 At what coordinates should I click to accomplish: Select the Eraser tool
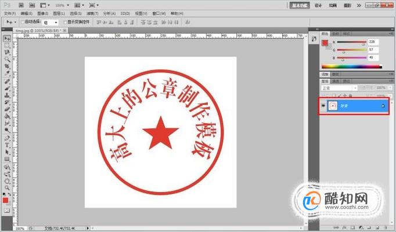click(x=7, y=110)
